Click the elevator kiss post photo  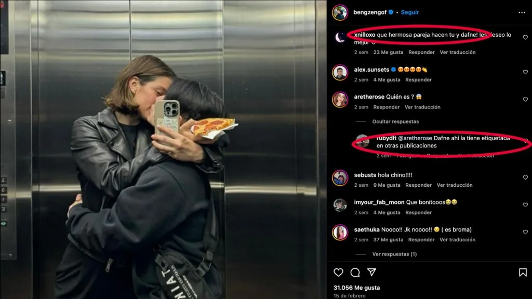[163, 149]
